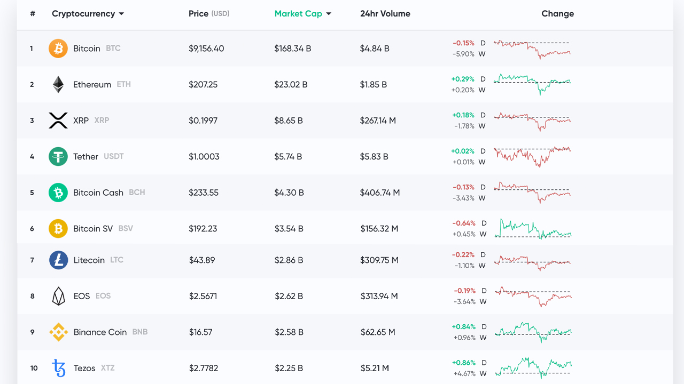Viewport: 684px width, 384px height.
Task: Click the Bitcoin Cash green logo icon
Action: coord(58,193)
